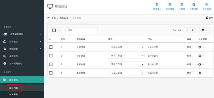214x98 pixels.
Task: Click the 服務名稱 column header
Action: [81, 40]
